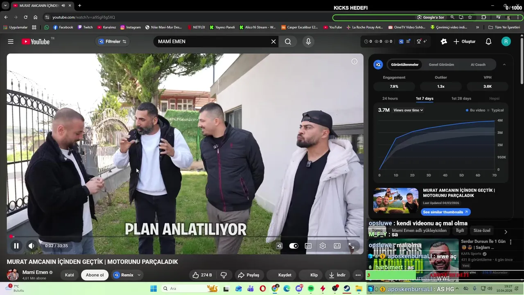Screen dimensions: 524x295
Task: Filter suggestions by İlgili chip
Action: click(x=460, y=231)
